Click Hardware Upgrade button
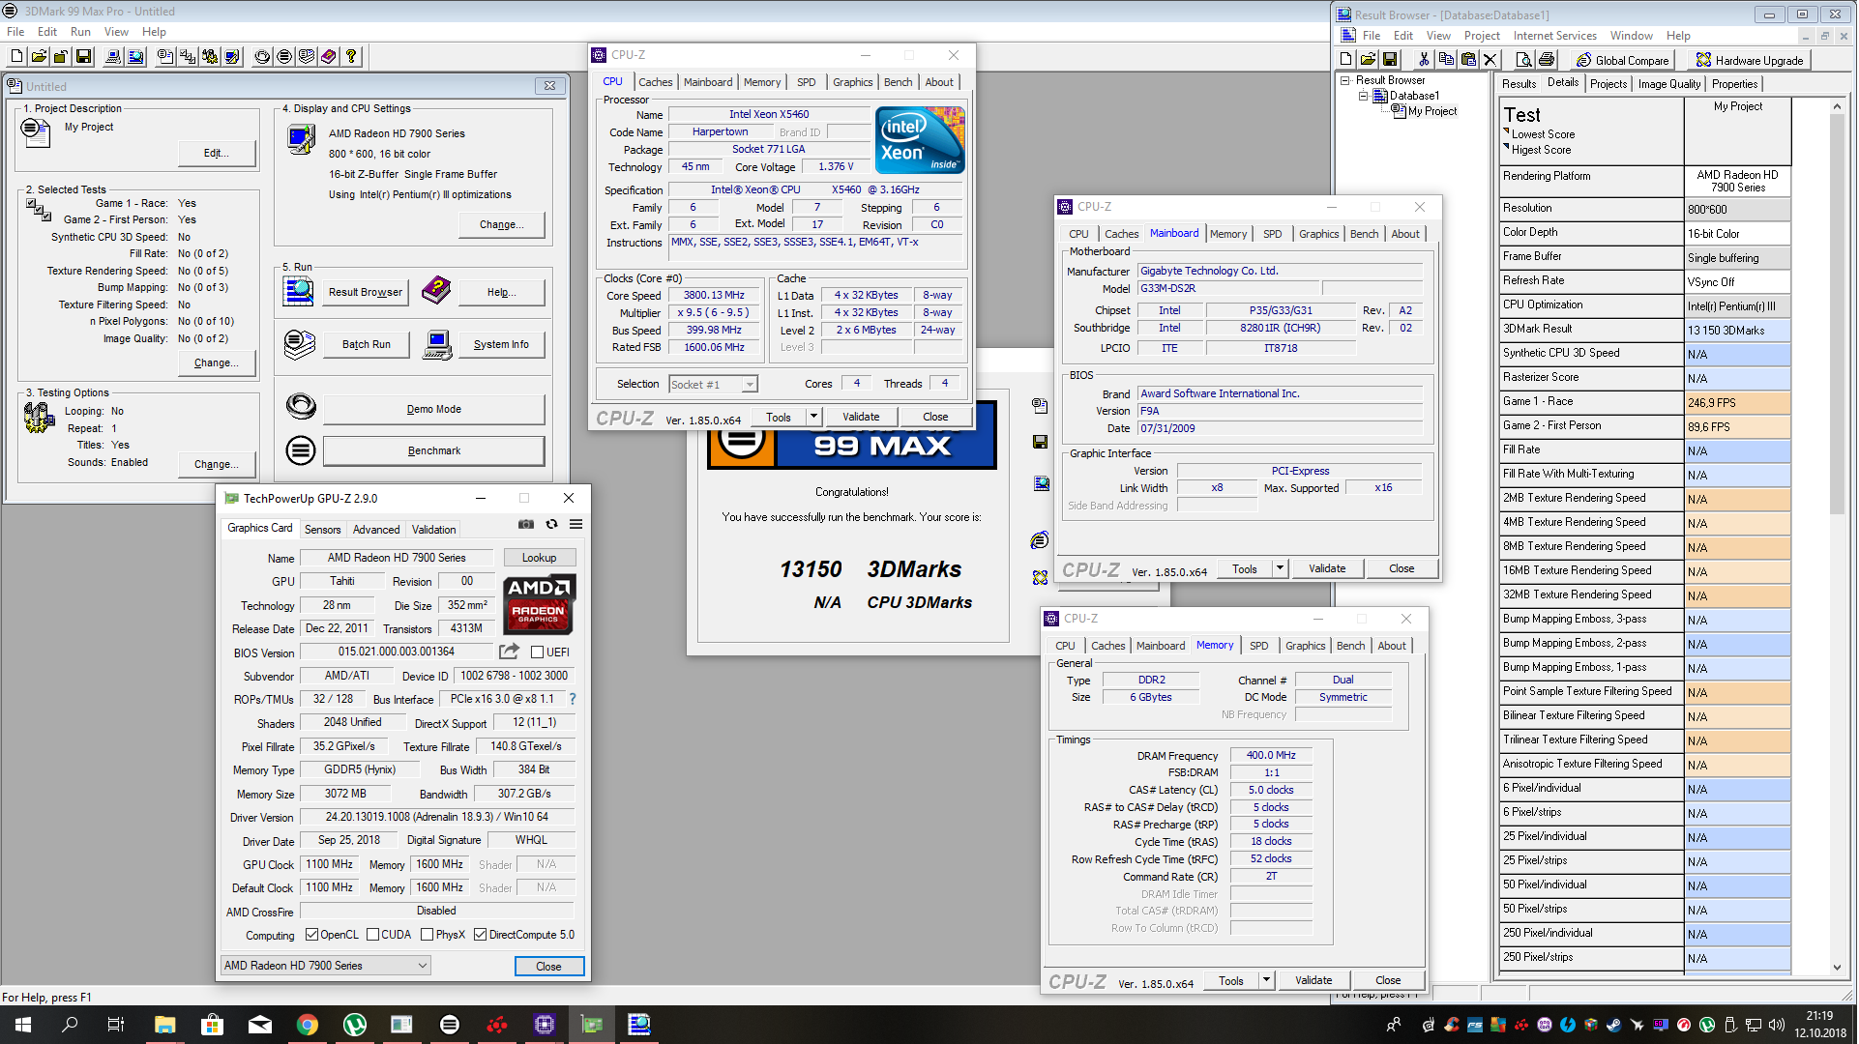Image resolution: width=1859 pixels, height=1044 pixels. (x=1750, y=60)
